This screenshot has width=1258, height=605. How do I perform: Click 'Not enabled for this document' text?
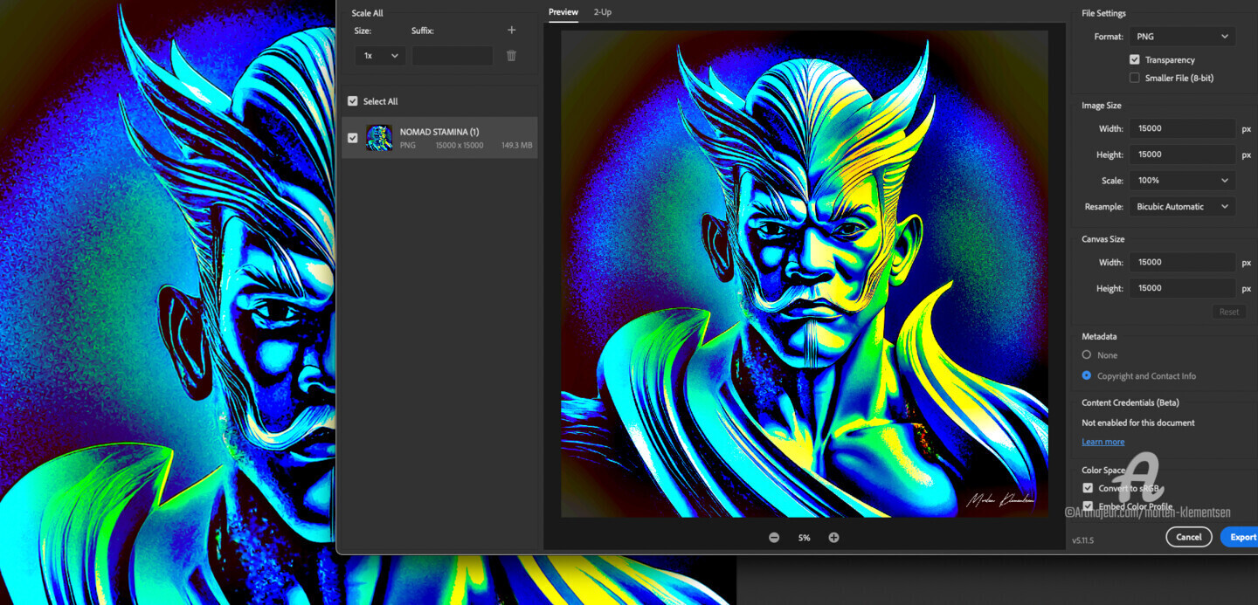coord(1138,423)
